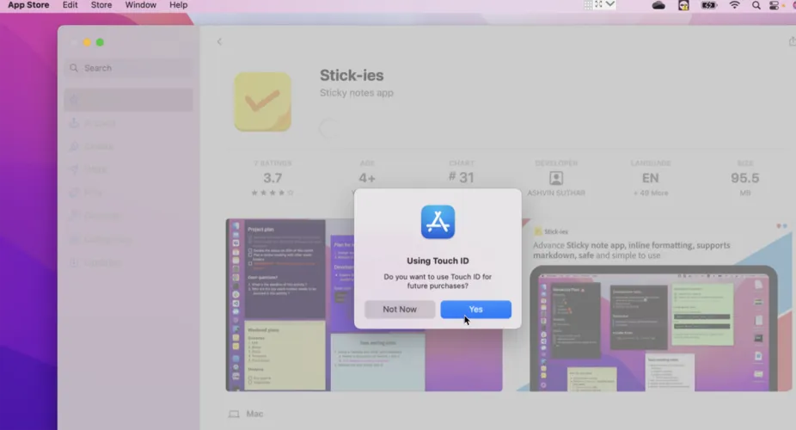This screenshot has height=430, width=796.
Task: Click the 3.7 star rating
Action: pyautogui.click(x=272, y=179)
